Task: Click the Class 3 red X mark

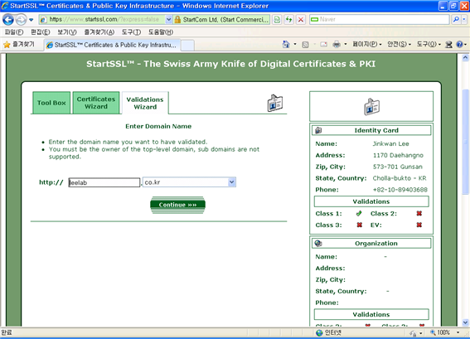Action: point(360,225)
